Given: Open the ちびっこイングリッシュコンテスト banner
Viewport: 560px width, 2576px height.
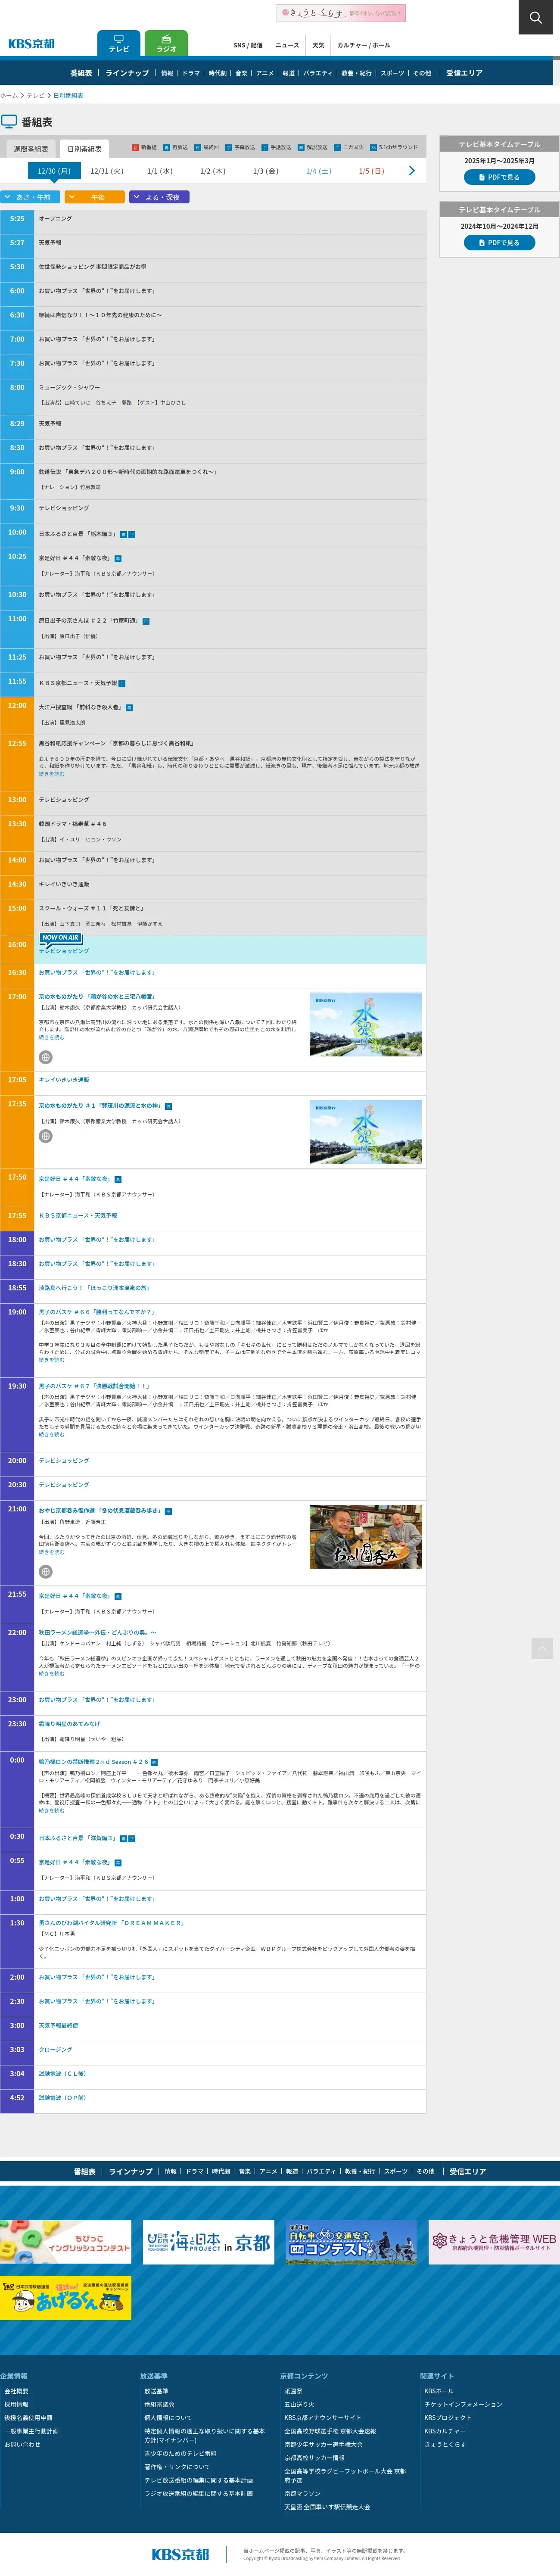Looking at the screenshot, I should [65, 2242].
